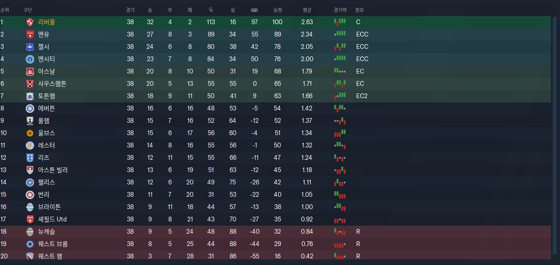
Task: Sort the table by 승점 column
Action: 277,10
